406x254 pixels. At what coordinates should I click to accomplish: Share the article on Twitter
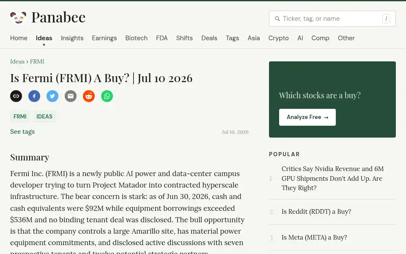(52, 96)
